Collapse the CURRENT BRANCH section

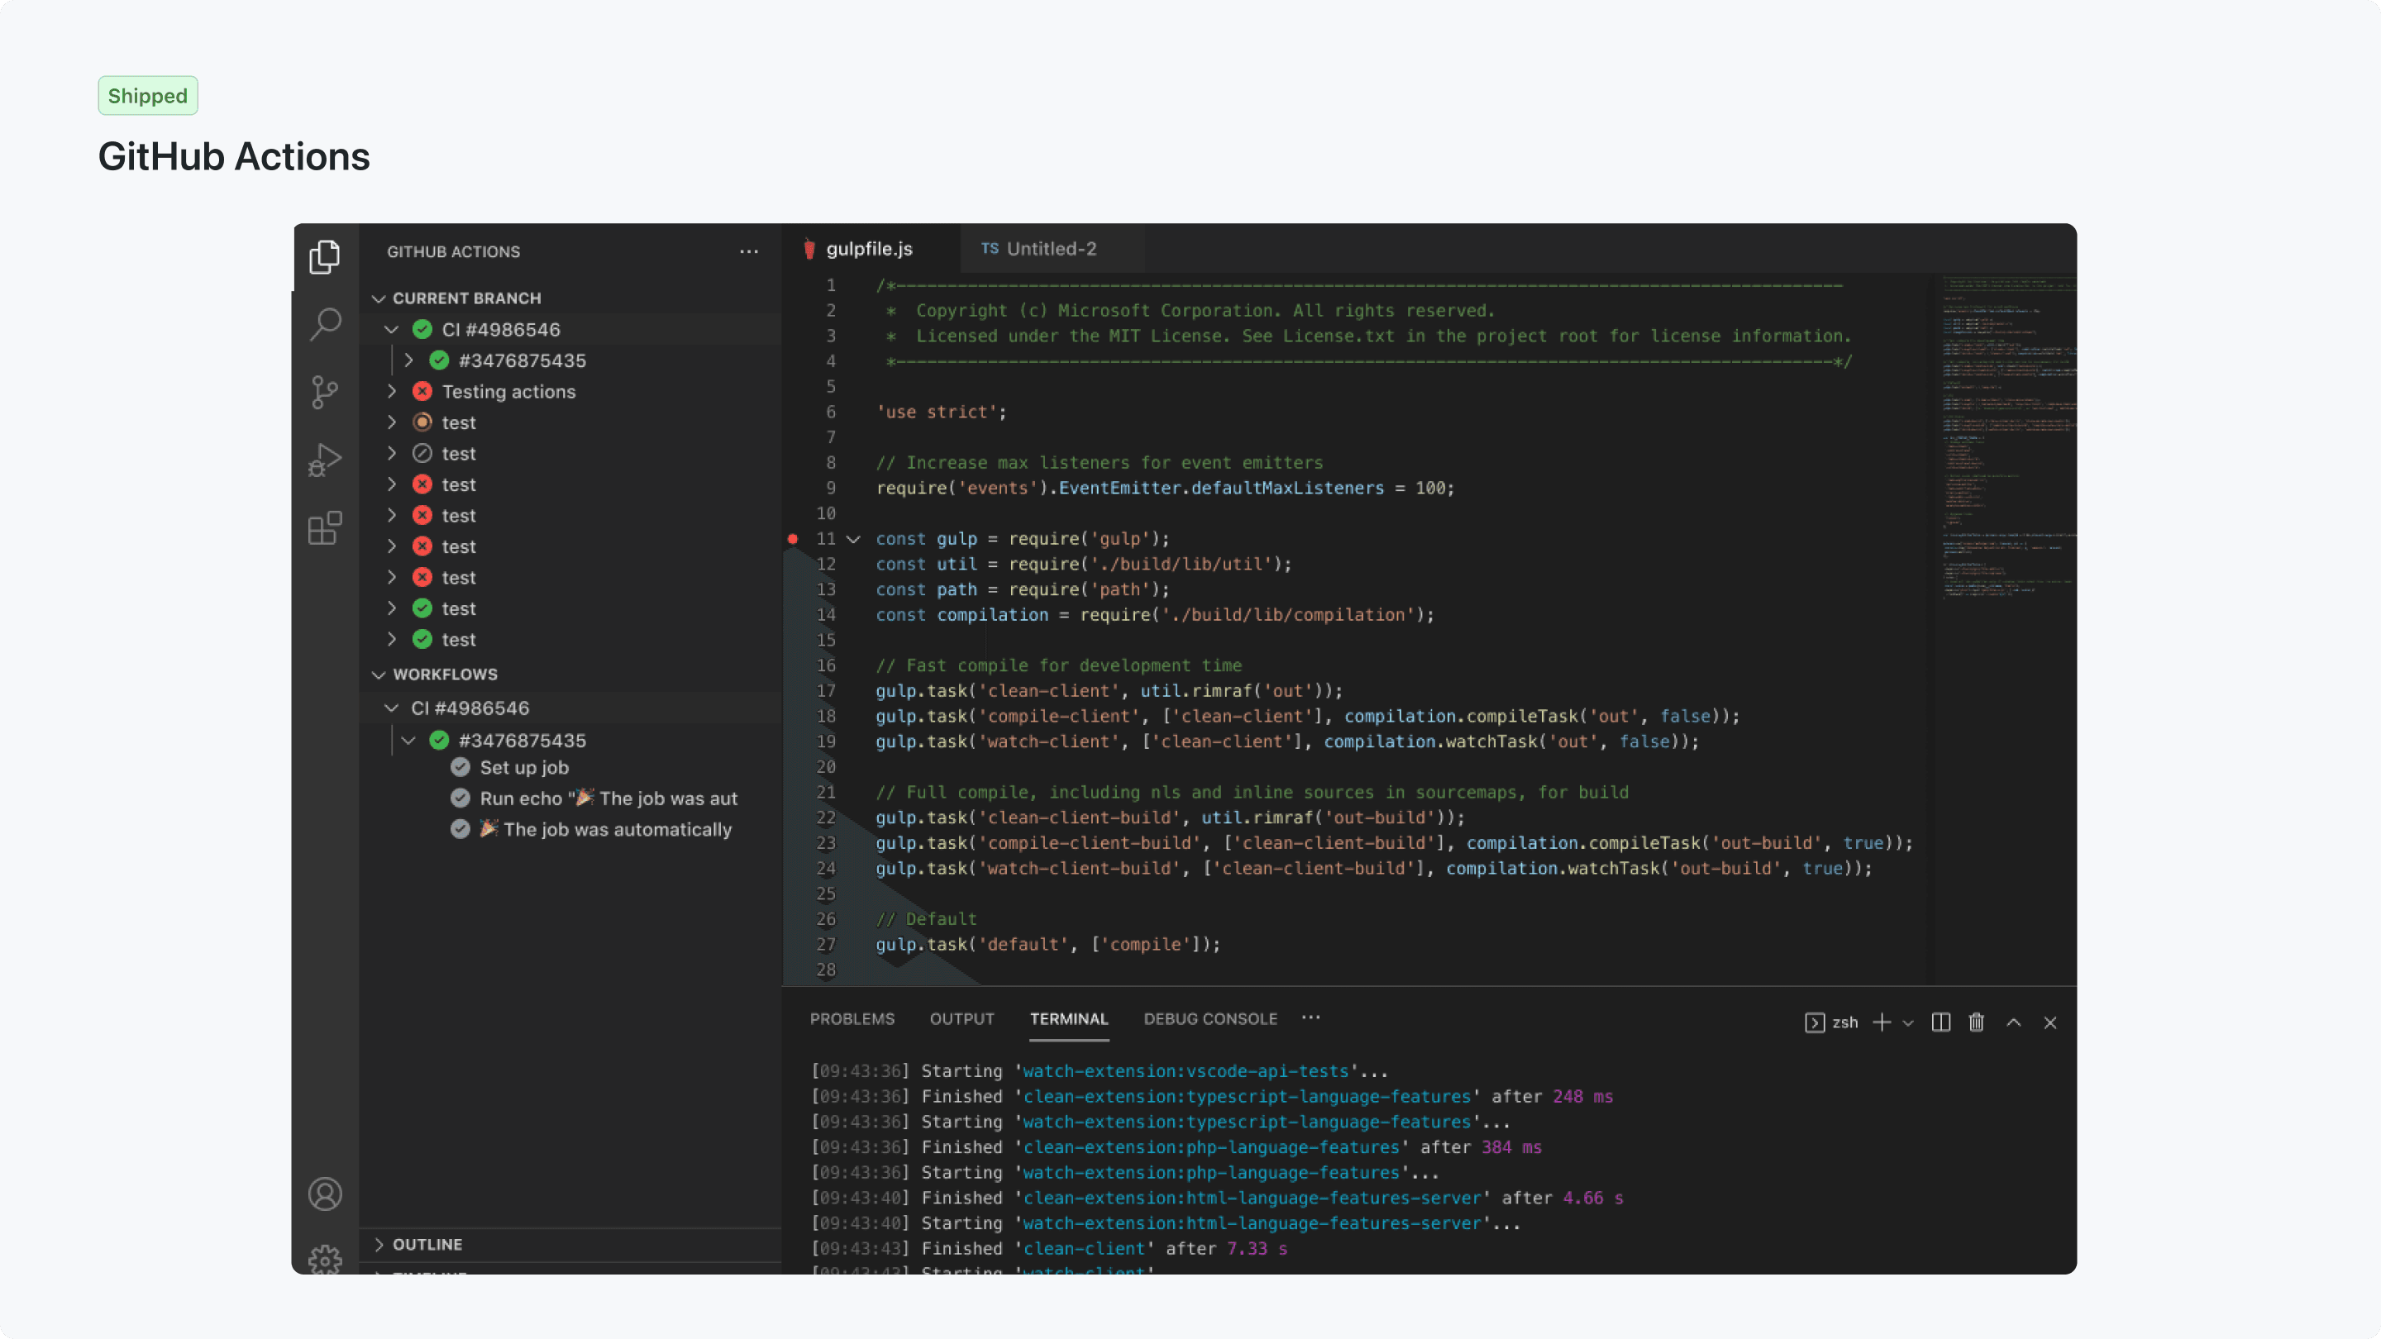(379, 298)
